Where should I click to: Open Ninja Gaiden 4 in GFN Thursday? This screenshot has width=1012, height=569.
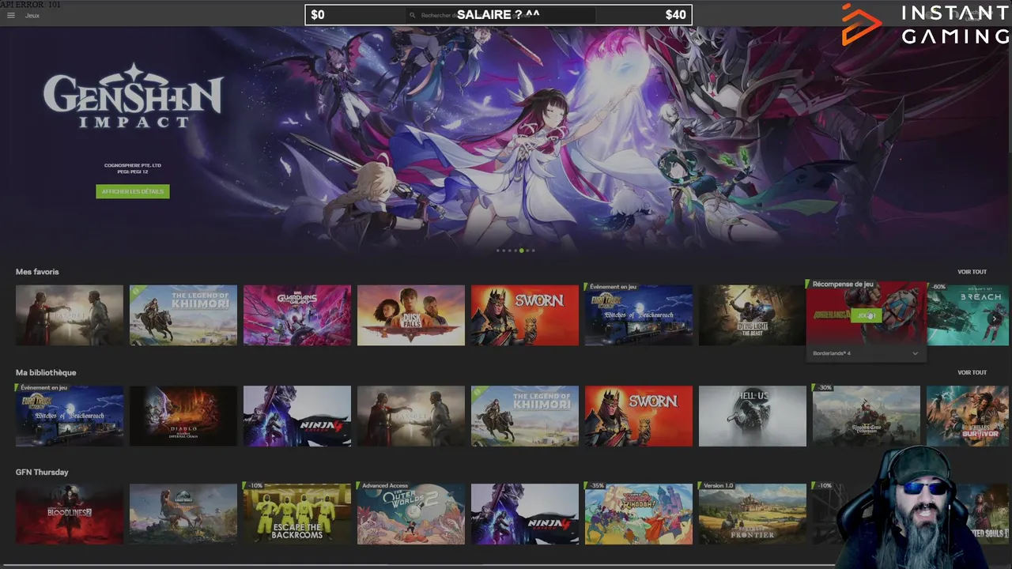coord(525,514)
